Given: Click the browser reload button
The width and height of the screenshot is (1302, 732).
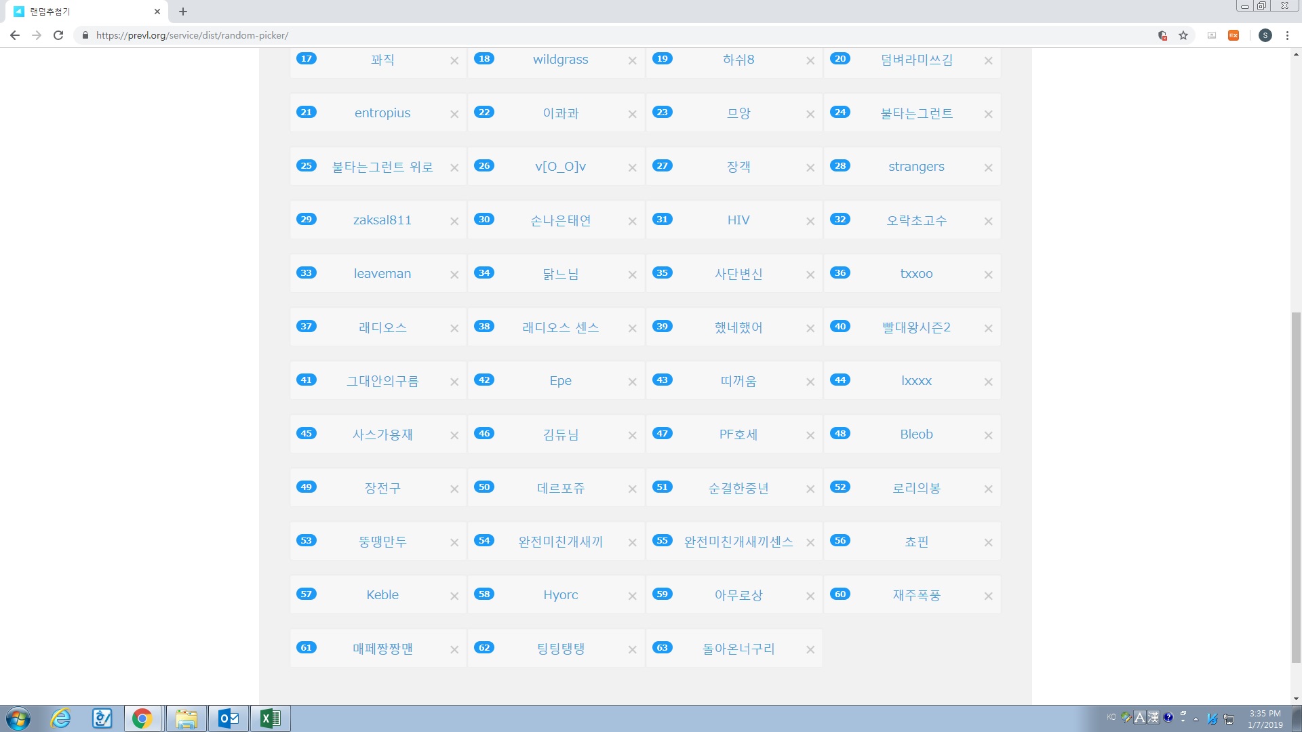Looking at the screenshot, I should 58,35.
